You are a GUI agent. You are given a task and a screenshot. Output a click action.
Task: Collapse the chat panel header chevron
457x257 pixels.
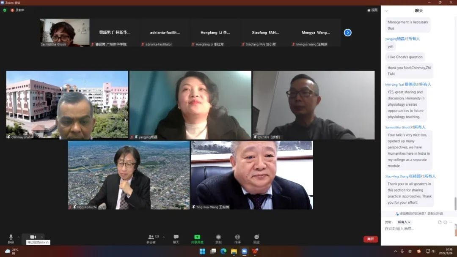(386, 11)
